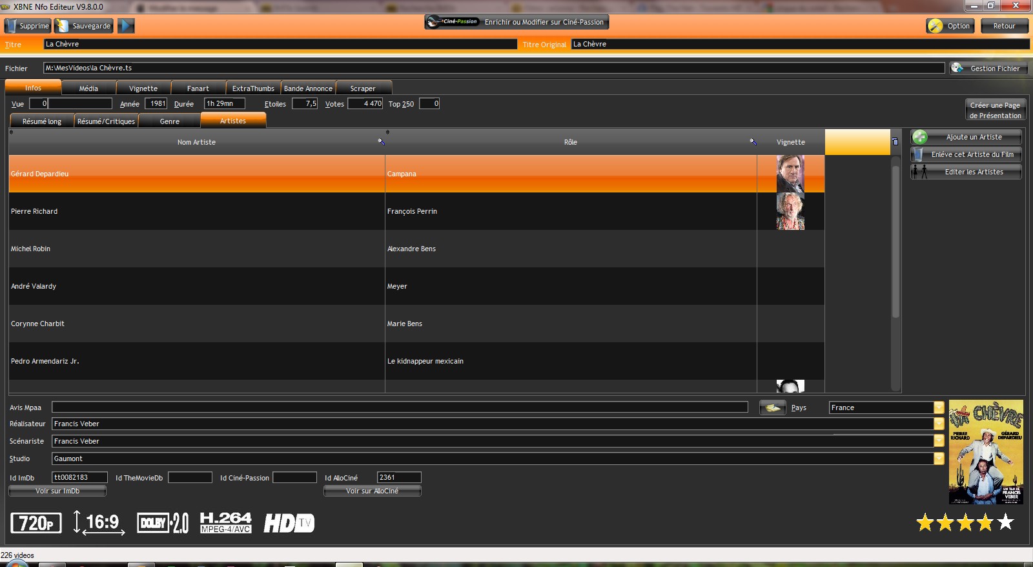Click the Ajoute un Artiste green plus button
The height and width of the screenshot is (567, 1033).
coord(966,137)
